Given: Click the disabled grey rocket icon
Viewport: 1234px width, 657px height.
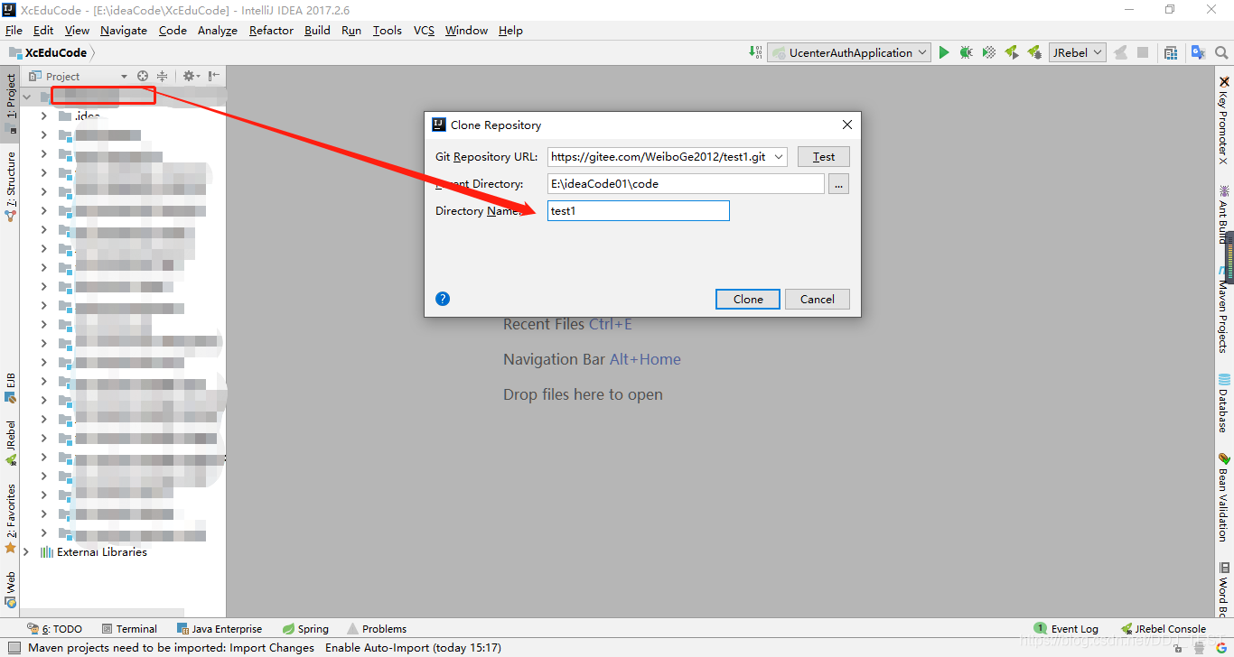Looking at the screenshot, I should [x=1121, y=52].
